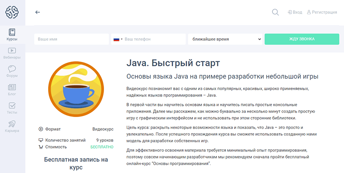Open the Тесты sidebar section

[x=12, y=108]
